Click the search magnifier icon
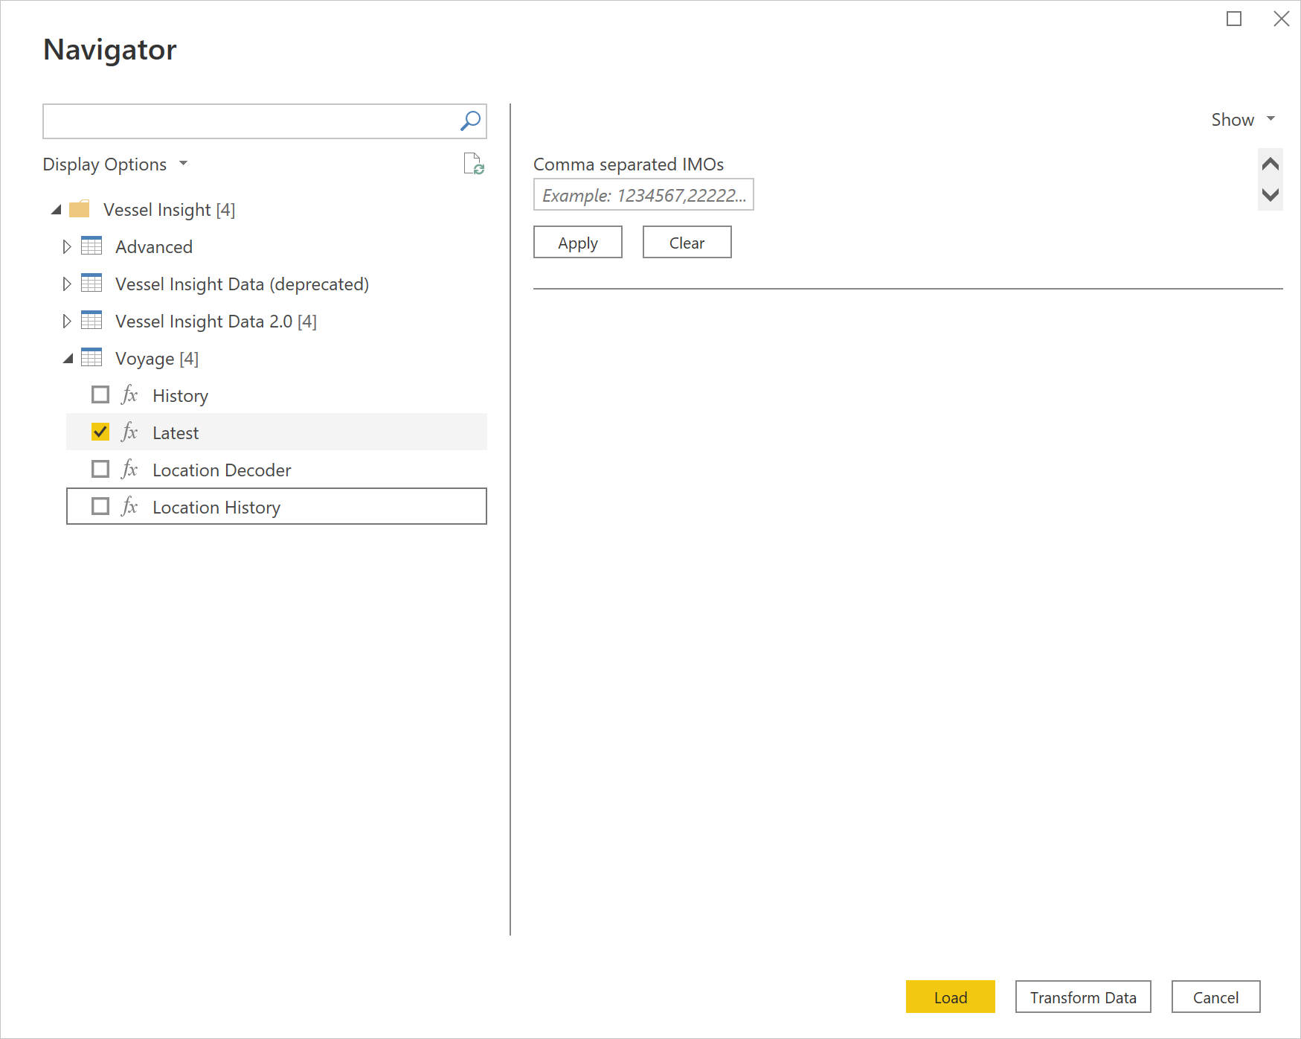Viewport: 1301px width, 1039px height. pyautogui.click(x=470, y=121)
